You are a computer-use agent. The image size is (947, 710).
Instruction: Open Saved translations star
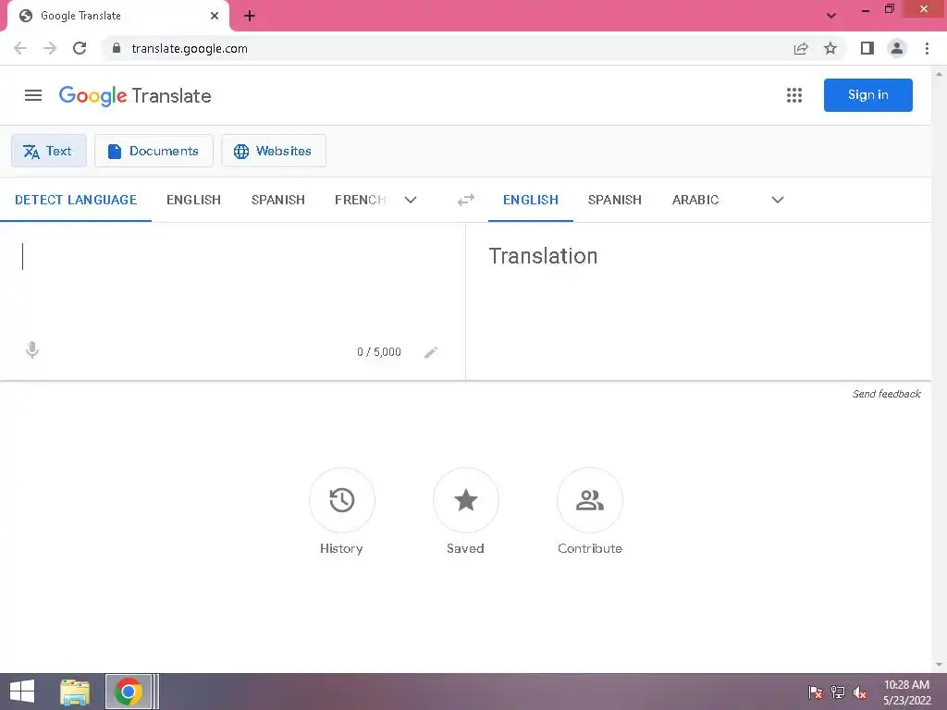[x=466, y=500]
